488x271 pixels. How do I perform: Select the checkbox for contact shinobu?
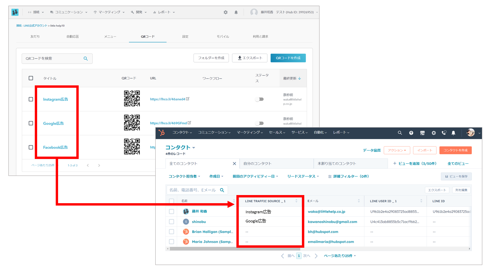[172, 222]
